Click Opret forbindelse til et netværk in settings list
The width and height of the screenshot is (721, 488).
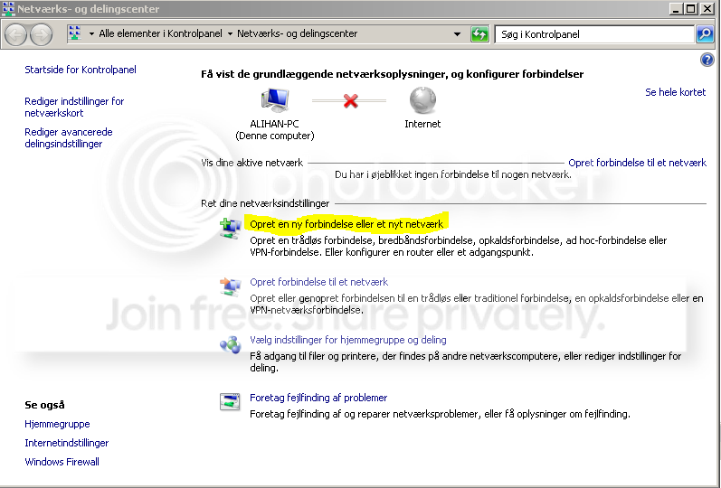pyautogui.click(x=319, y=282)
